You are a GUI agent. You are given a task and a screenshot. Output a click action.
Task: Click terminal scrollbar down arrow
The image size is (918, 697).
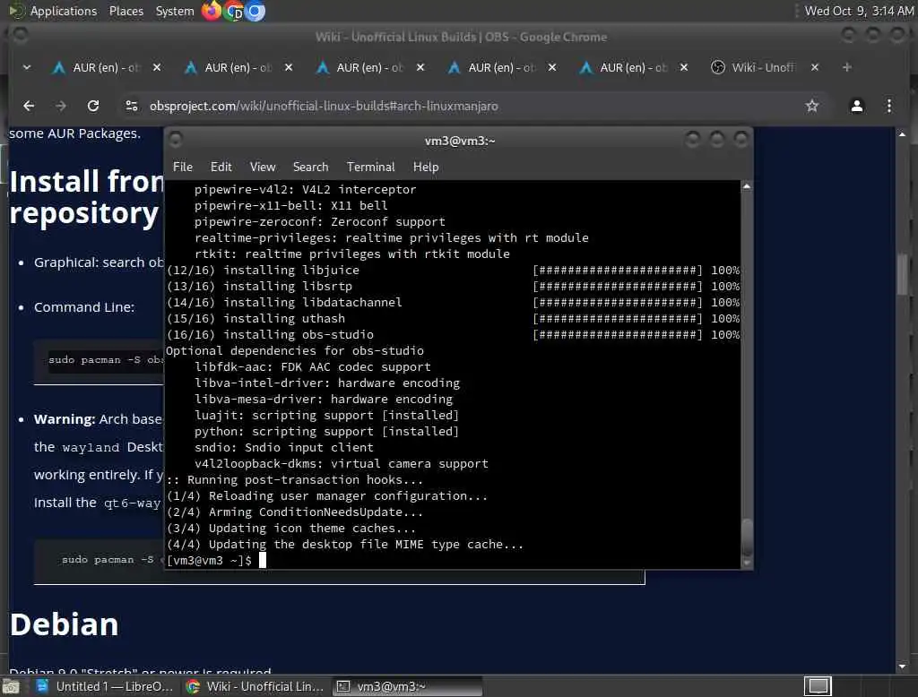pos(747,563)
